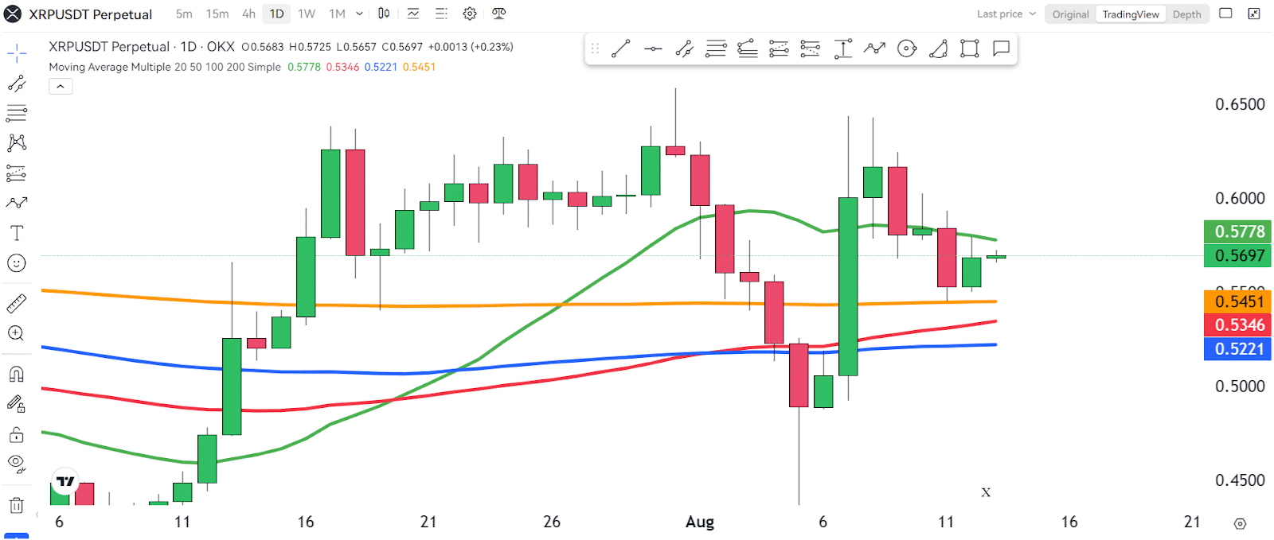Collapse the indicator legend chevron
1274x540 pixels.
click(61, 87)
